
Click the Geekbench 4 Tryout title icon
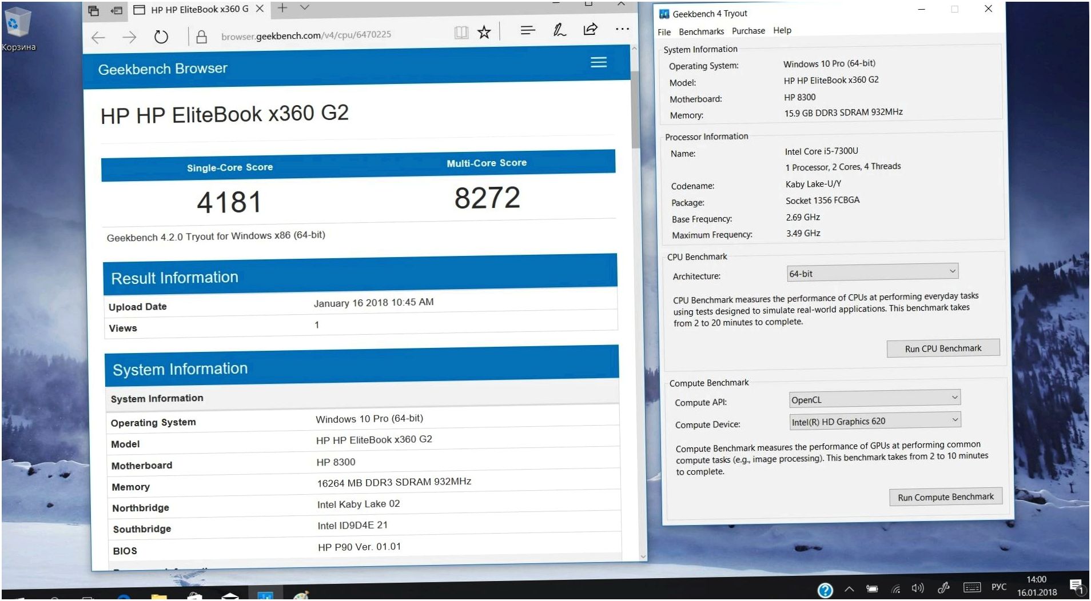click(x=664, y=14)
